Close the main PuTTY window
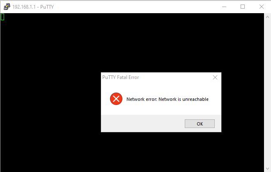The width and height of the screenshot is (271, 172). tap(262, 7)
